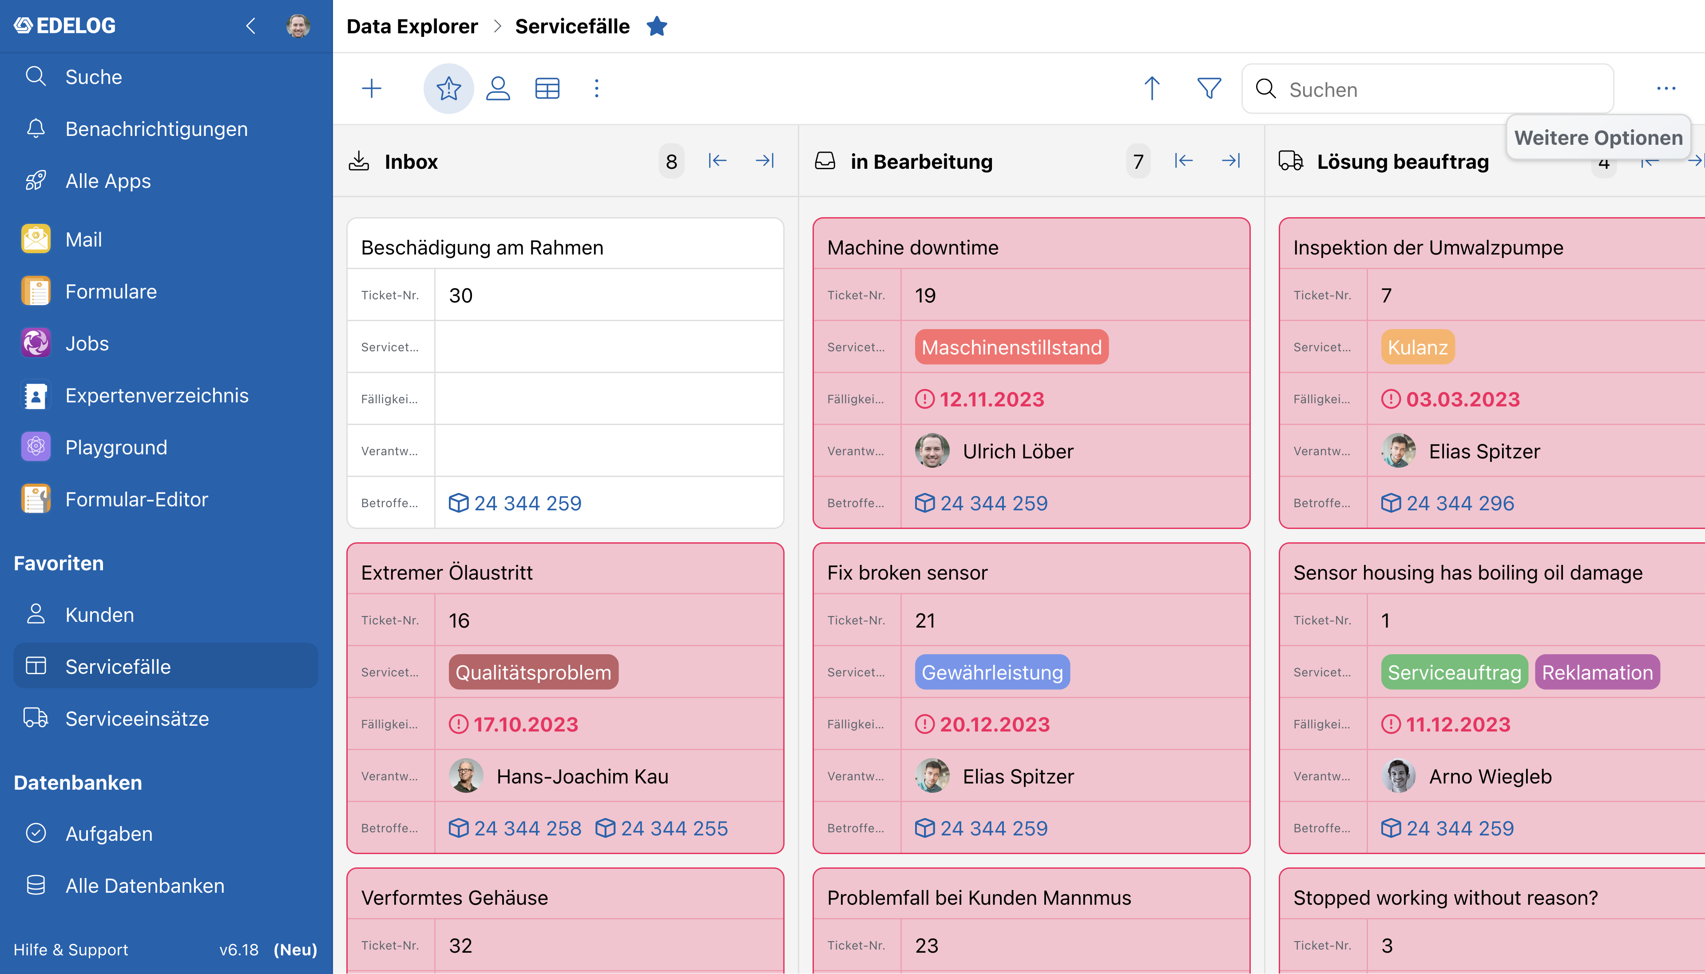1705x974 pixels.
Task: Open Expertenverzeichnis app
Action: click(x=167, y=395)
